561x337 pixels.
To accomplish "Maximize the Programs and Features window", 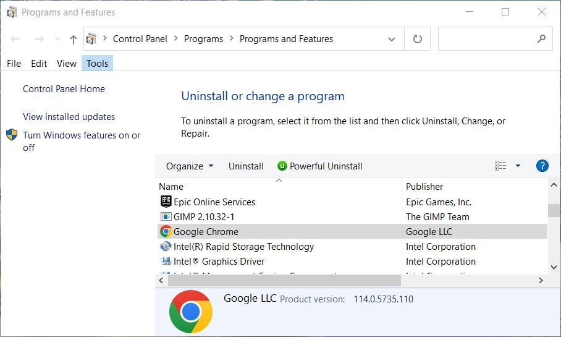I will tap(505, 12).
